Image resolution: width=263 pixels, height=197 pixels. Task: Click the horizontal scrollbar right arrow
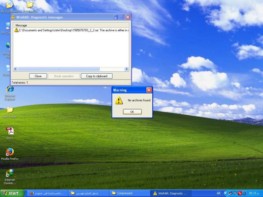coord(127,69)
